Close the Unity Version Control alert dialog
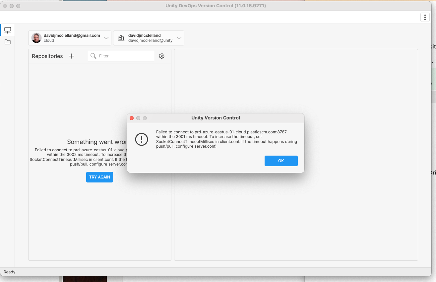Image resolution: width=436 pixels, height=282 pixels. click(x=132, y=118)
